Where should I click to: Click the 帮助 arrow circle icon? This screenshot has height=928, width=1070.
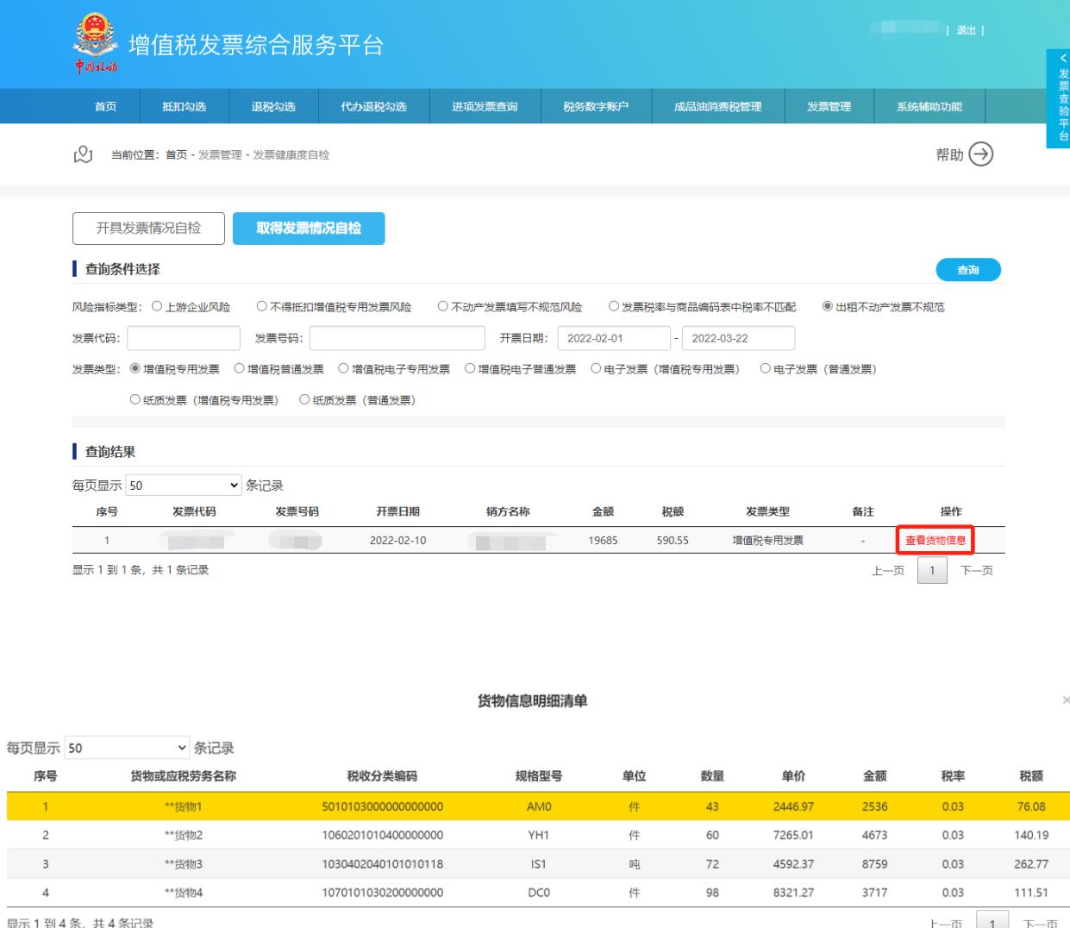point(981,154)
